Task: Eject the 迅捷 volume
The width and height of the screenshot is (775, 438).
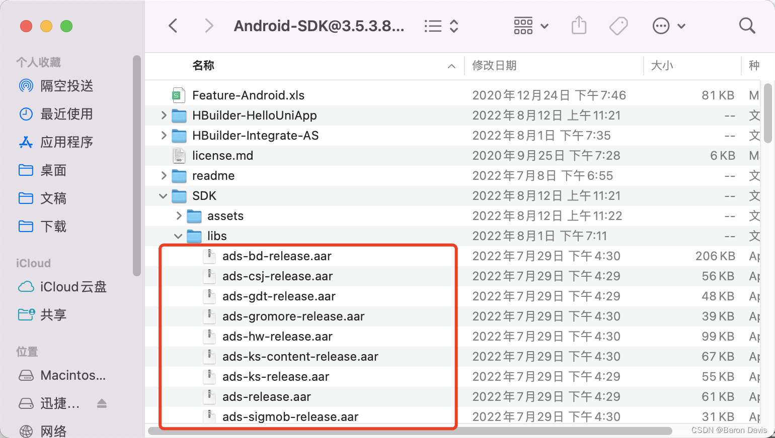Action: tap(102, 403)
